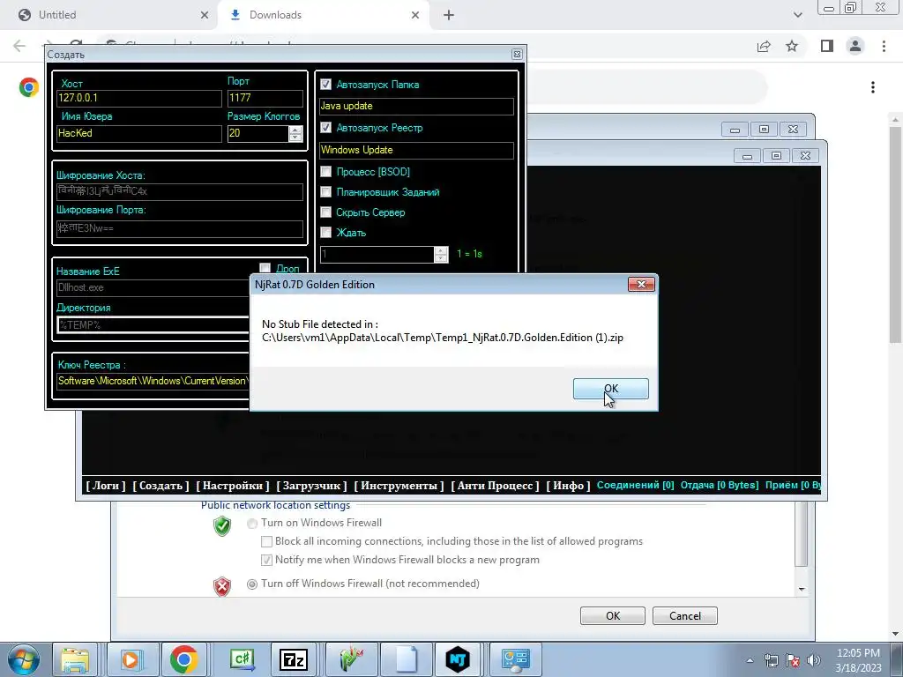Open the [ Инструменты ] menu
Screen dimensions: 903x677
pyautogui.click(x=399, y=486)
